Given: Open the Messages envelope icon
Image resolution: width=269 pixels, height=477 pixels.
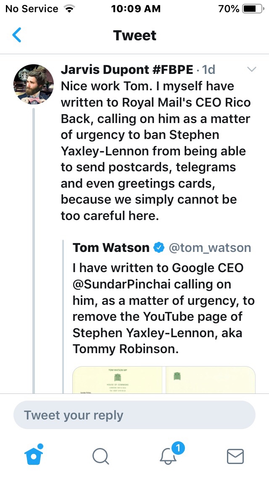Looking at the screenshot, I should tap(235, 456).
